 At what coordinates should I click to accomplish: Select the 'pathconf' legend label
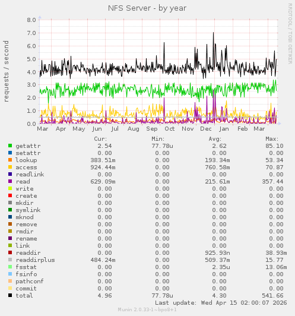point(30,282)
